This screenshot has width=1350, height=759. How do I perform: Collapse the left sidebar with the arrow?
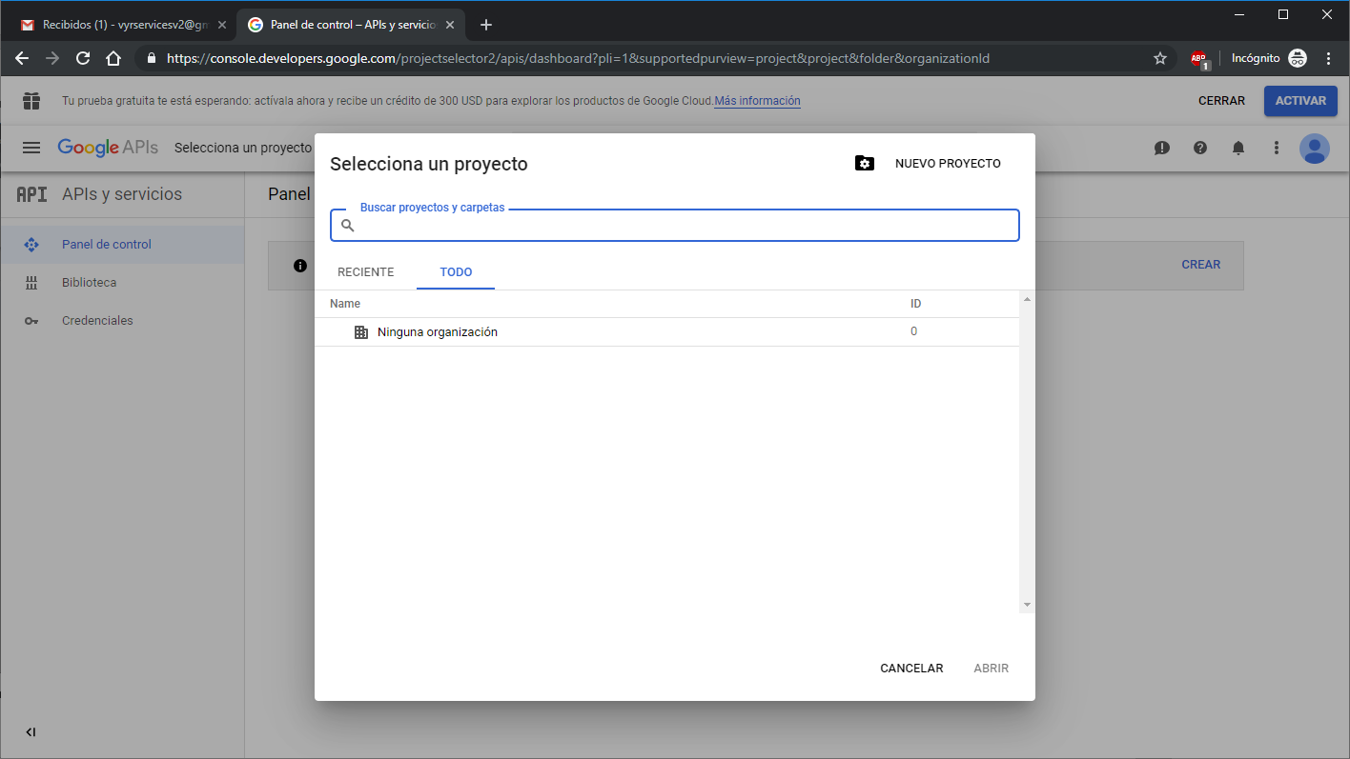[x=31, y=732]
